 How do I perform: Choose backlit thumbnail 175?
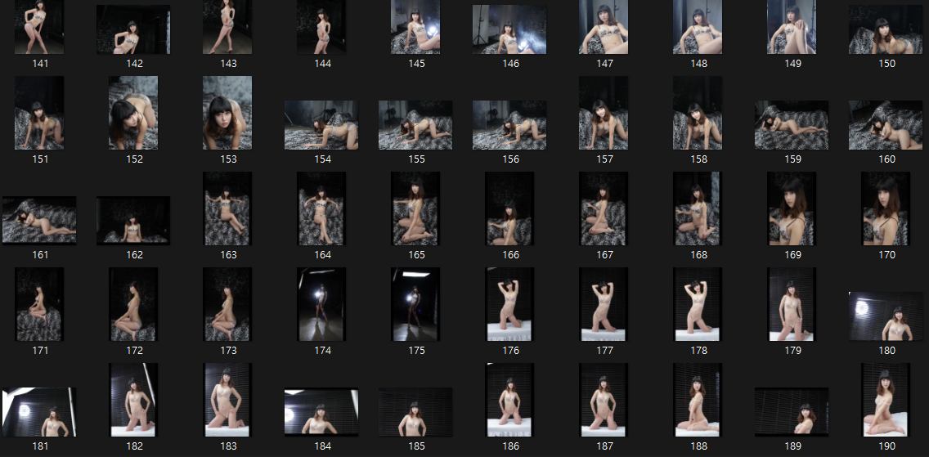point(415,304)
